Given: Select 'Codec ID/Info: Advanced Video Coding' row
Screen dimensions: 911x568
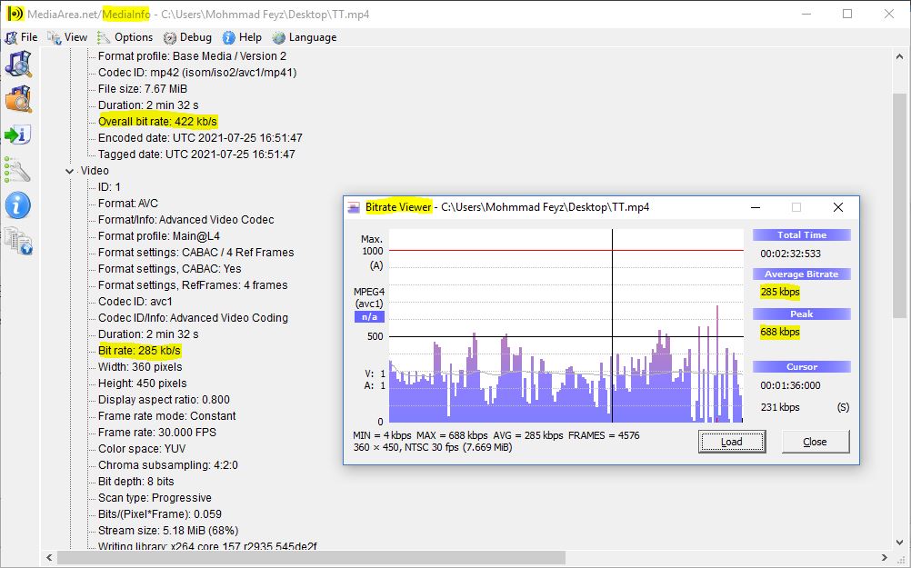Looking at the screenshot, I should [x=193, y=318].
